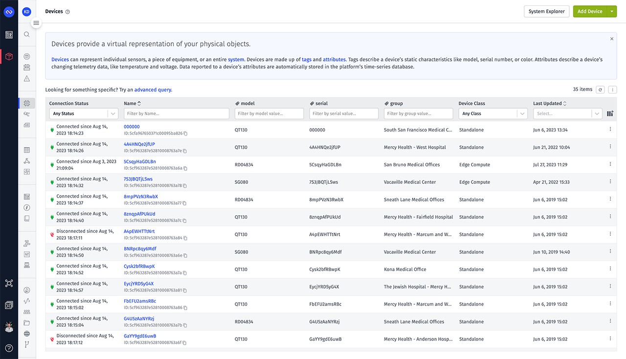The image size is (626, 359).
Task: Click the System Explorer button
Action: [546, 11]
